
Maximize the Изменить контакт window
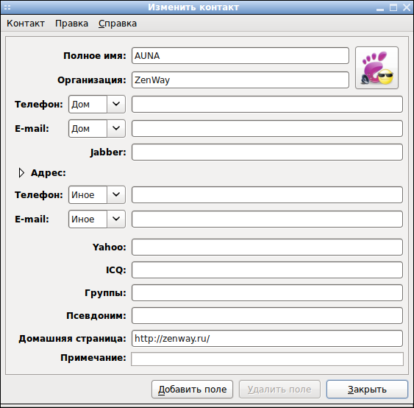[x=393, y=7]
